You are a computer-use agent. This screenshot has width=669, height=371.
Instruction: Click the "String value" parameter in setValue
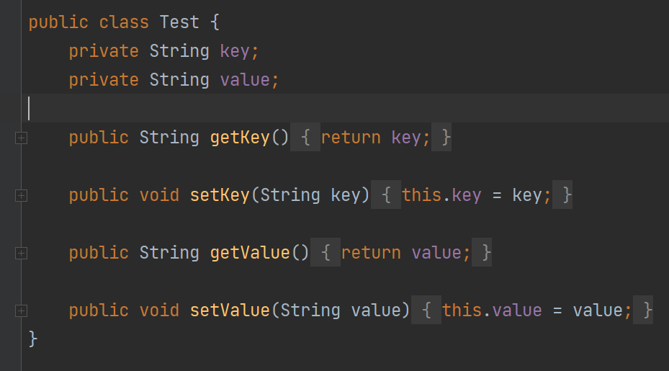(340, 310)
